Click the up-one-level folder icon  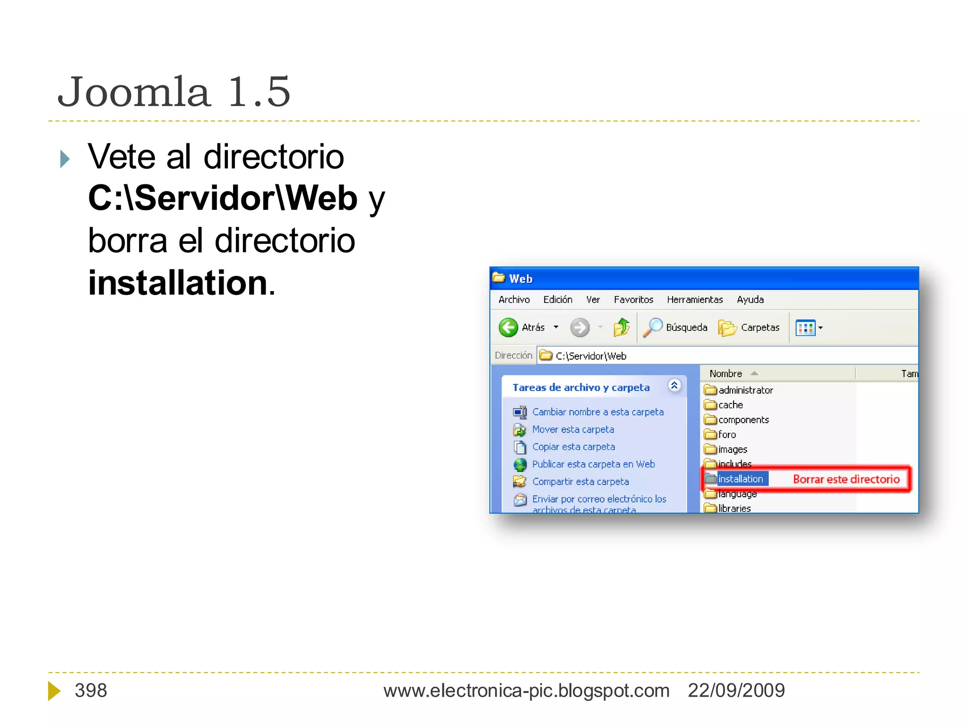coord(622,327)
